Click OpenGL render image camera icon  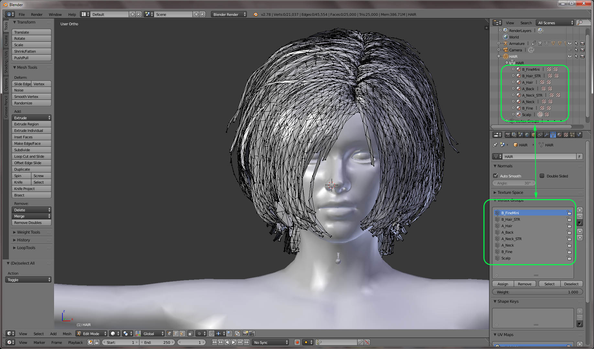click(245, 333)
